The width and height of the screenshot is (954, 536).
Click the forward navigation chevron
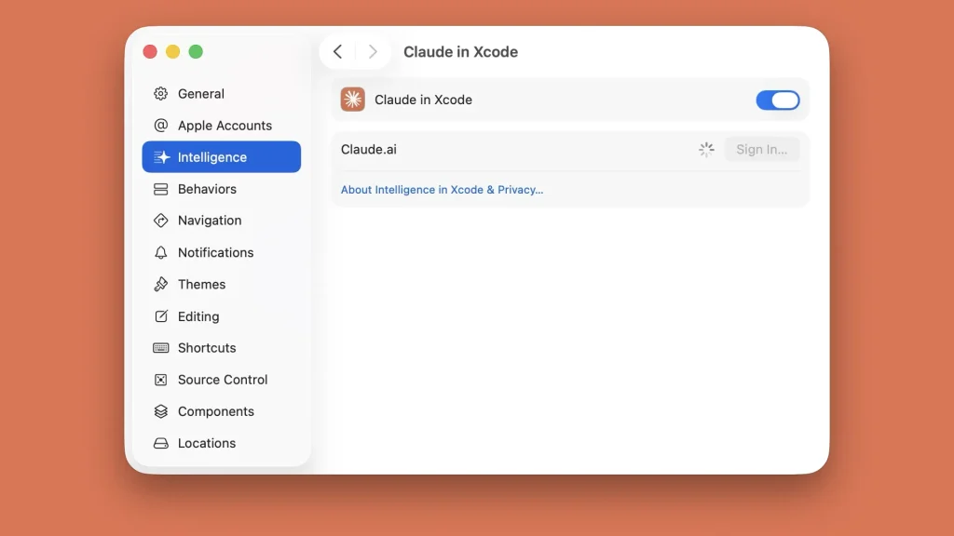point(372,51)
